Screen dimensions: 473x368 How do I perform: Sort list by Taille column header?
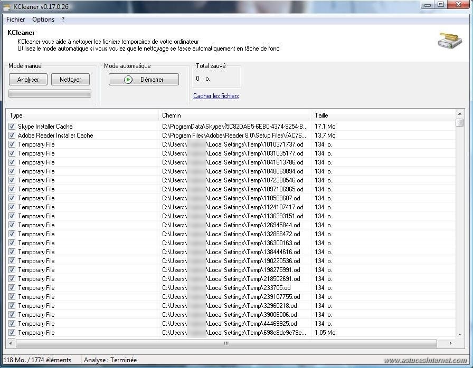[x=383, y=115]
